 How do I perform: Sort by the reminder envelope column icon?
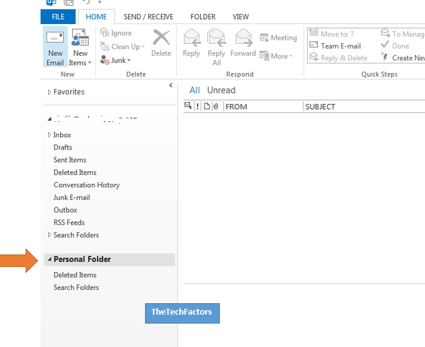(188, 105)
